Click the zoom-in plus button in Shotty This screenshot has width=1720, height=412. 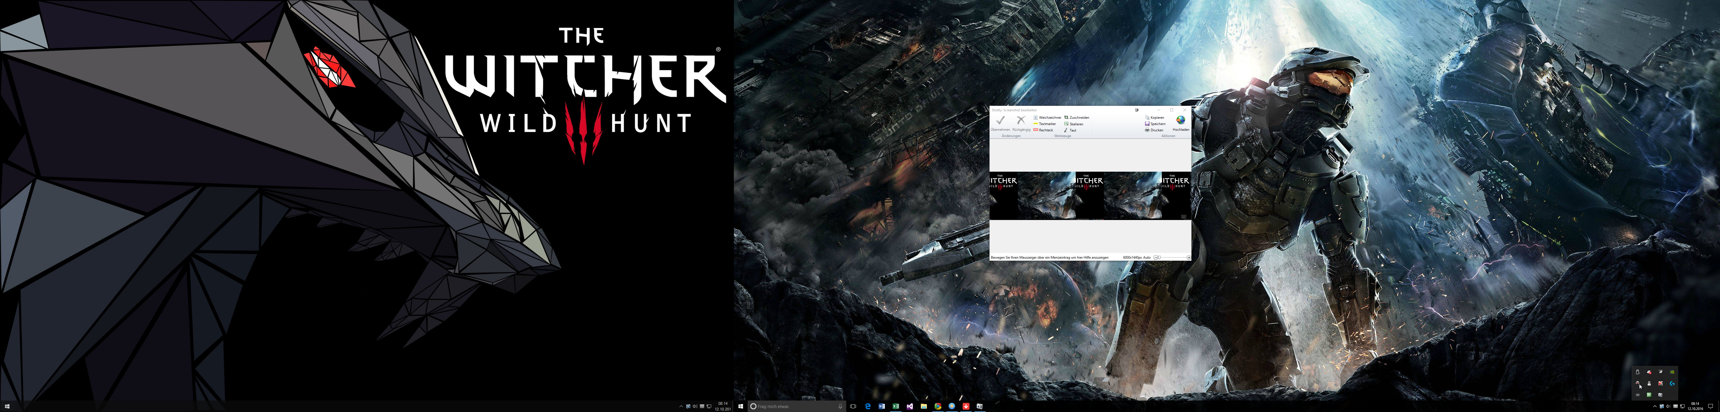1189,257
